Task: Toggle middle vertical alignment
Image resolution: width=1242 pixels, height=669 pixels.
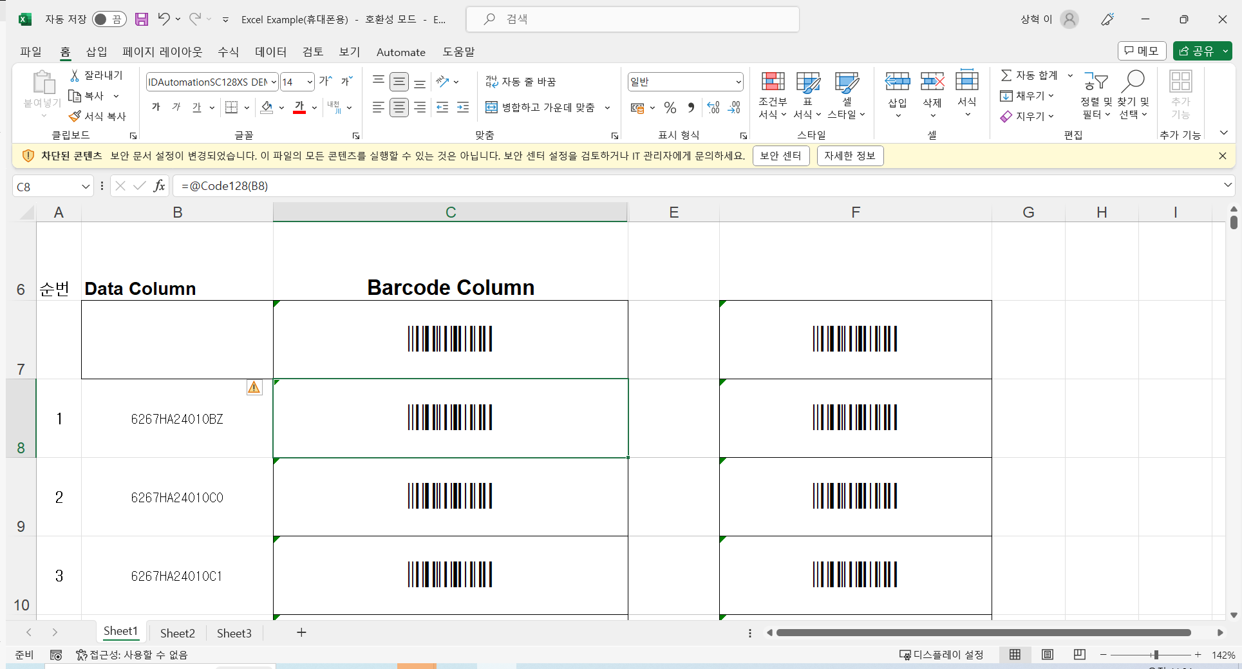Action: (399, 82)
